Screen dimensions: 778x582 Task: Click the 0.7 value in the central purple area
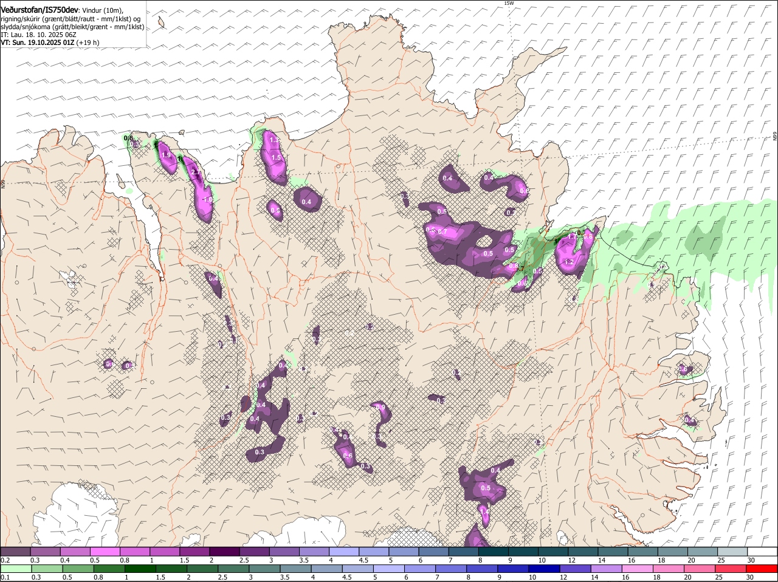click(442, 231)
